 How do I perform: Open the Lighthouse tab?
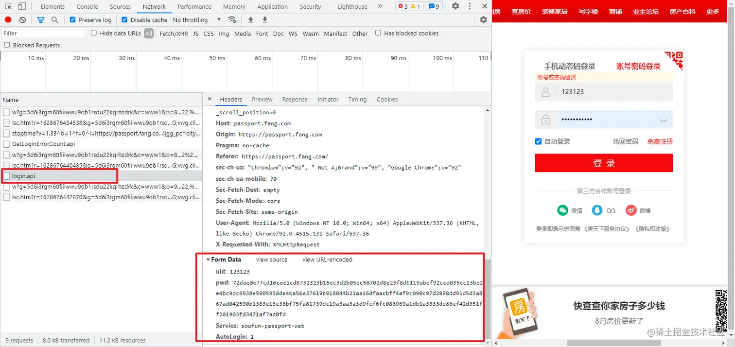(x=352, y=7)
